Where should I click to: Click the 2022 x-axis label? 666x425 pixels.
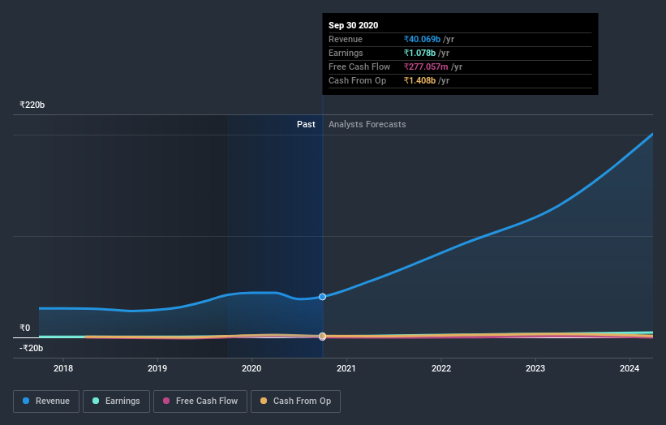pyautogui.click(x=441, y=368)
